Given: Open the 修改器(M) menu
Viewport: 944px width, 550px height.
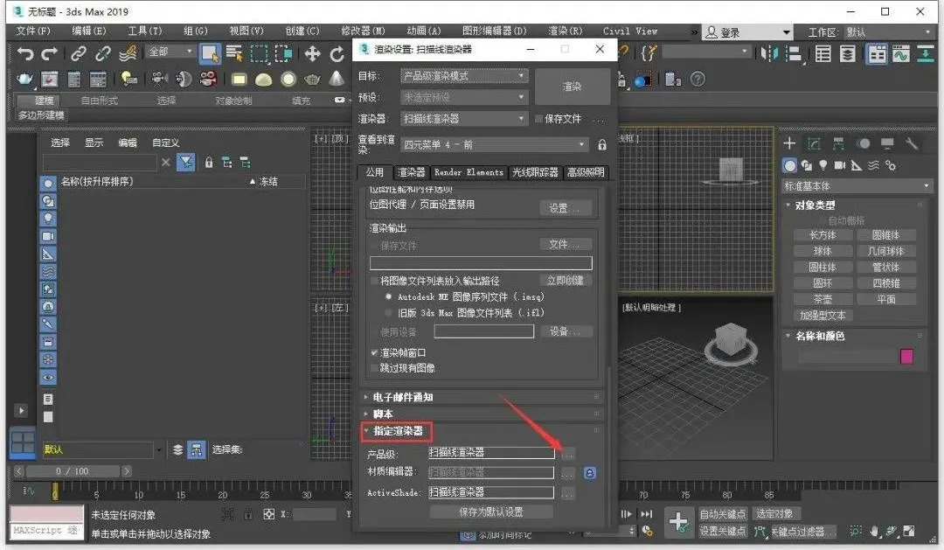Looking at the screenshot, I should tap(363, 31).
